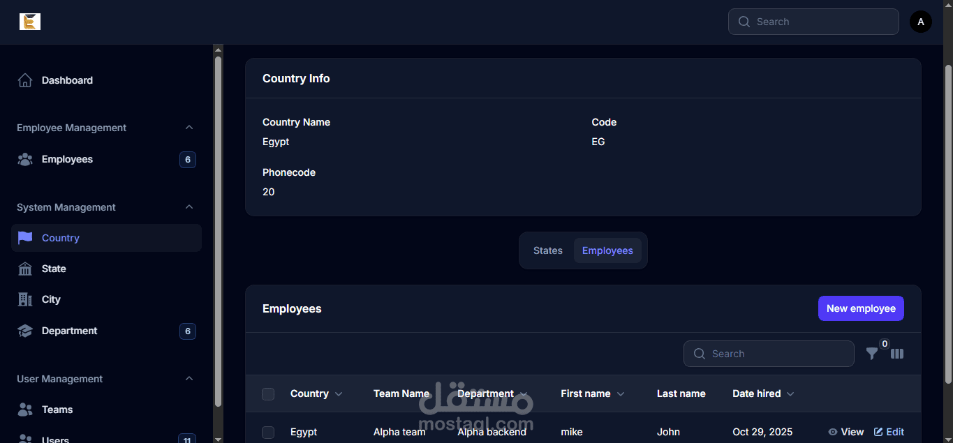The image size is (953, 443).
Task: Open the user avatar menu 'A'
Action: [x=921, y=22]
